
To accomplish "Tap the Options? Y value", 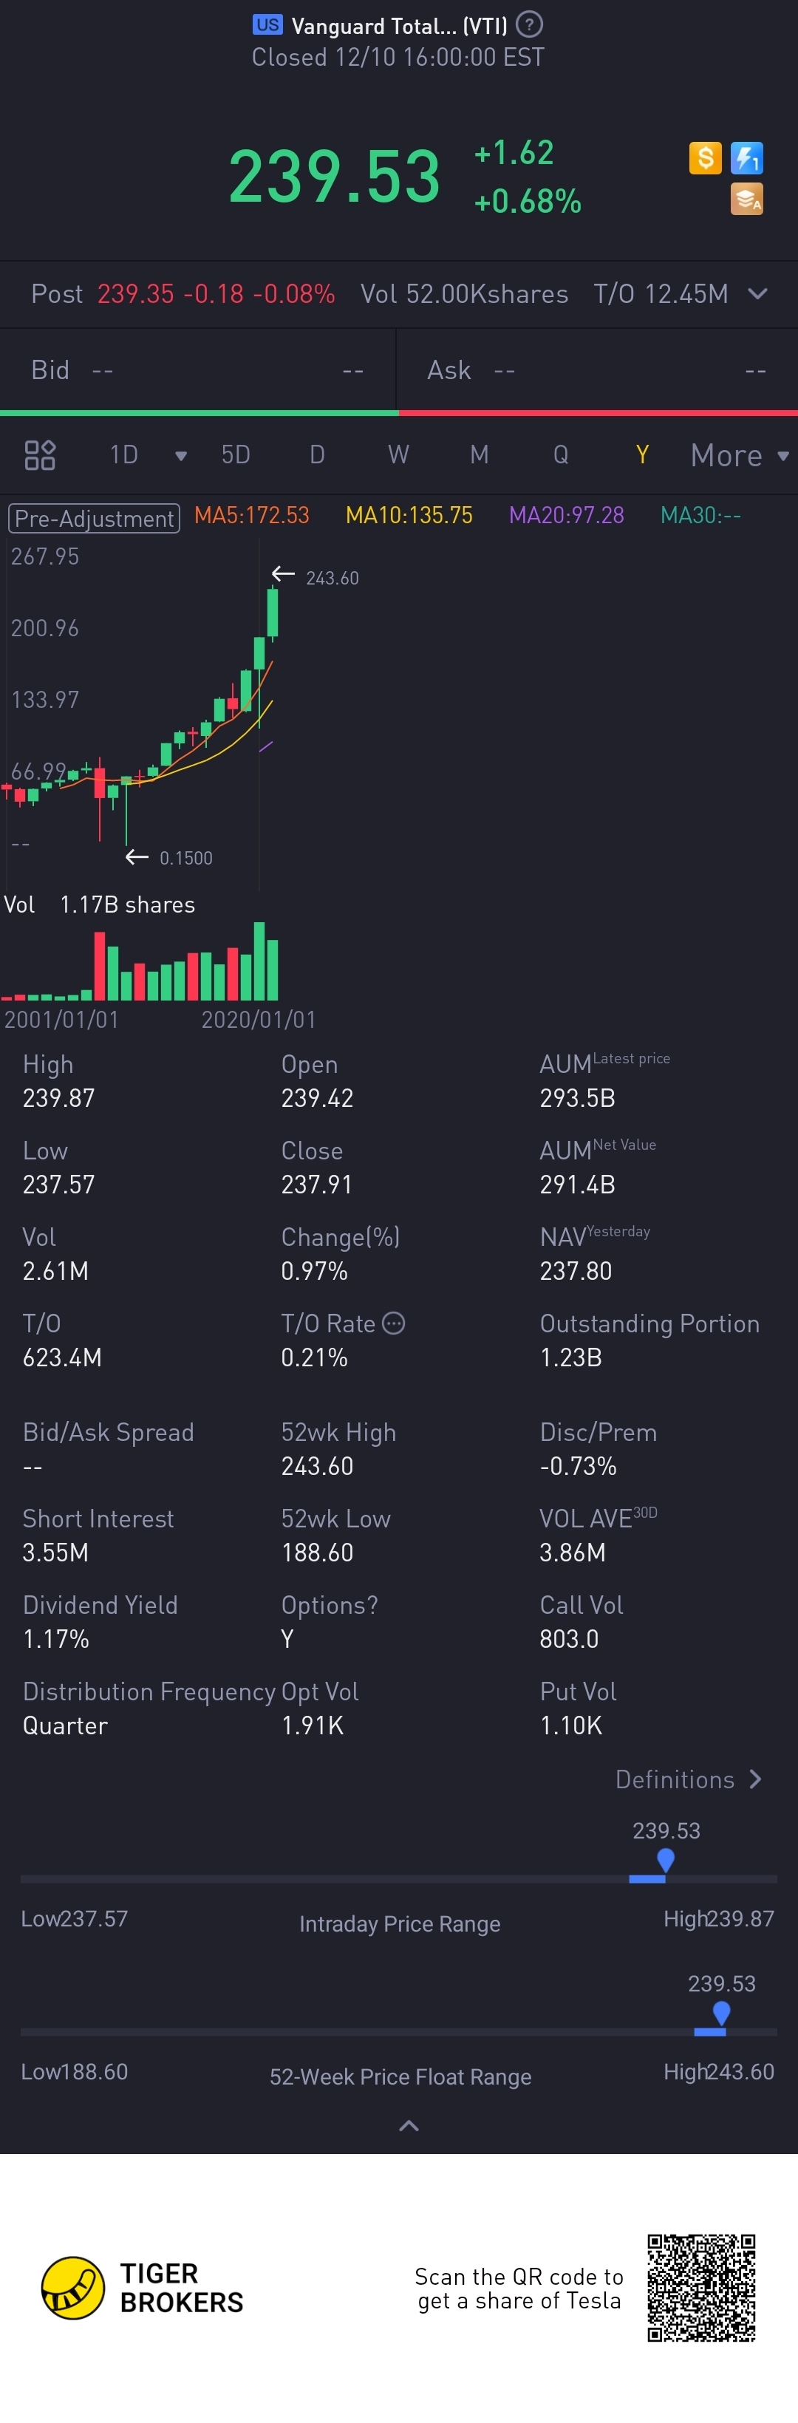I will 287,1640.
